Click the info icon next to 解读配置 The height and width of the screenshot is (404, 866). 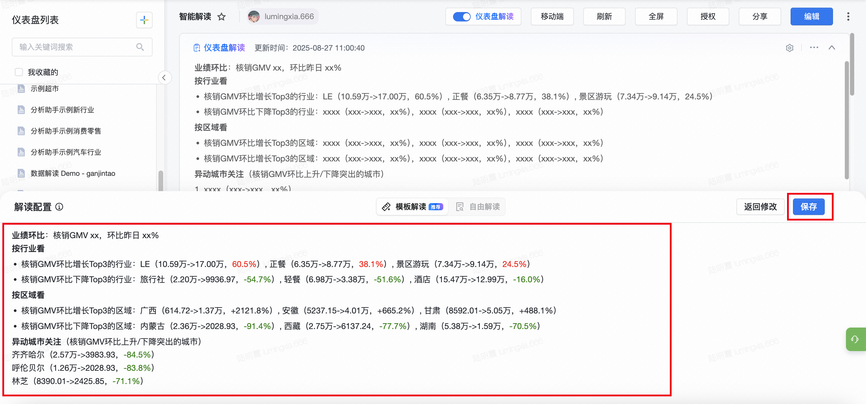click(59, 207)
